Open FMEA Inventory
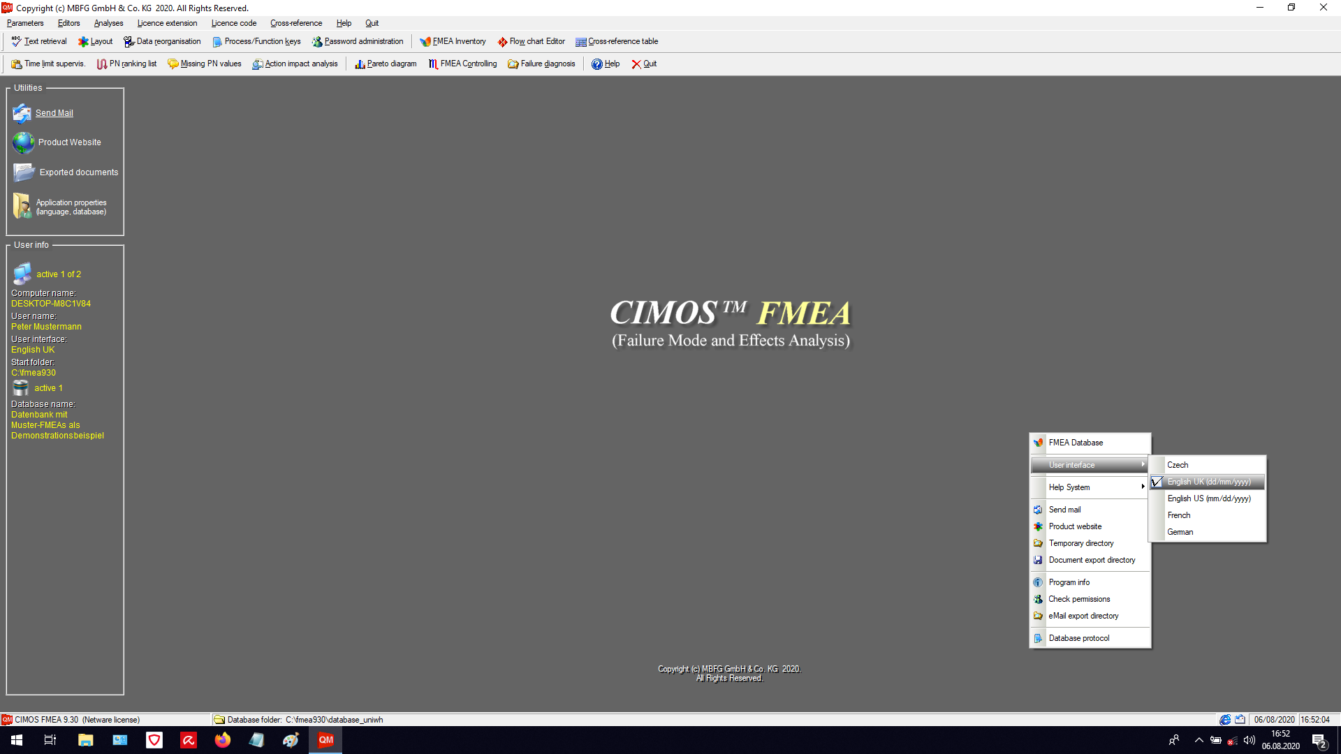1341x754 pixels. [453, 41]
